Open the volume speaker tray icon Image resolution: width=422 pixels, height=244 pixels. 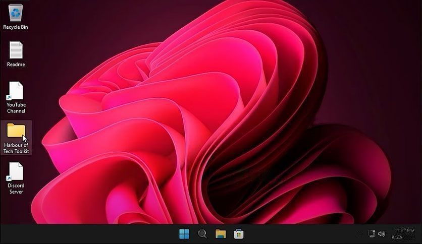(382, 234)
